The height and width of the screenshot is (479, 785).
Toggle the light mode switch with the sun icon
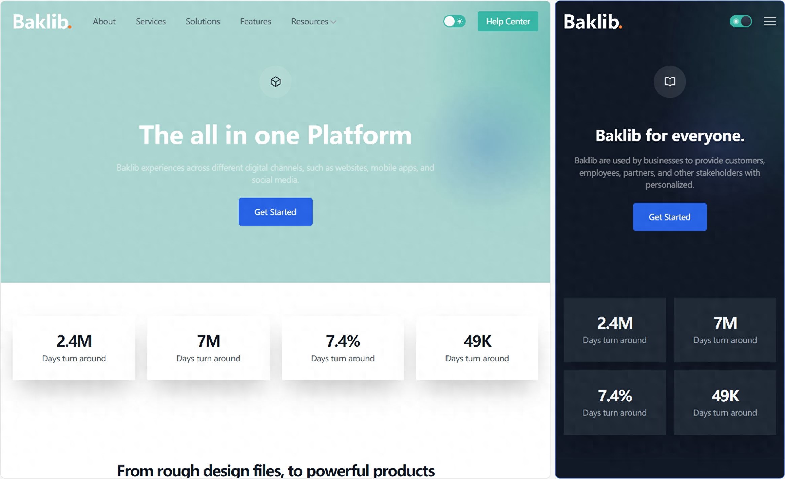(454, 21)
